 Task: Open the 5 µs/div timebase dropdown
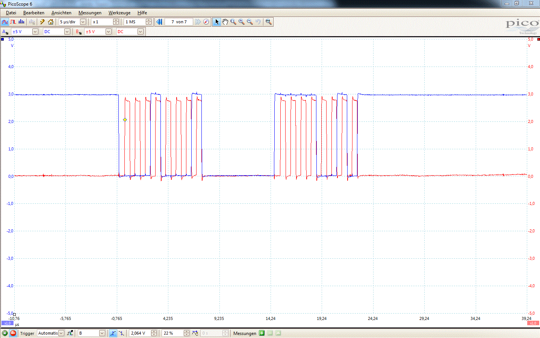(83, 22)
